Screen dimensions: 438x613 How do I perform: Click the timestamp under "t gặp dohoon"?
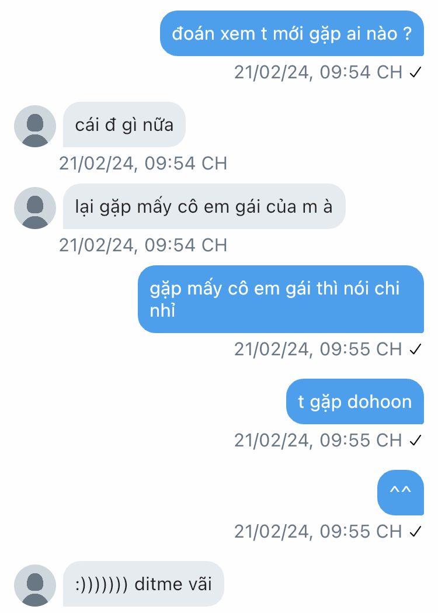(318, 441)
